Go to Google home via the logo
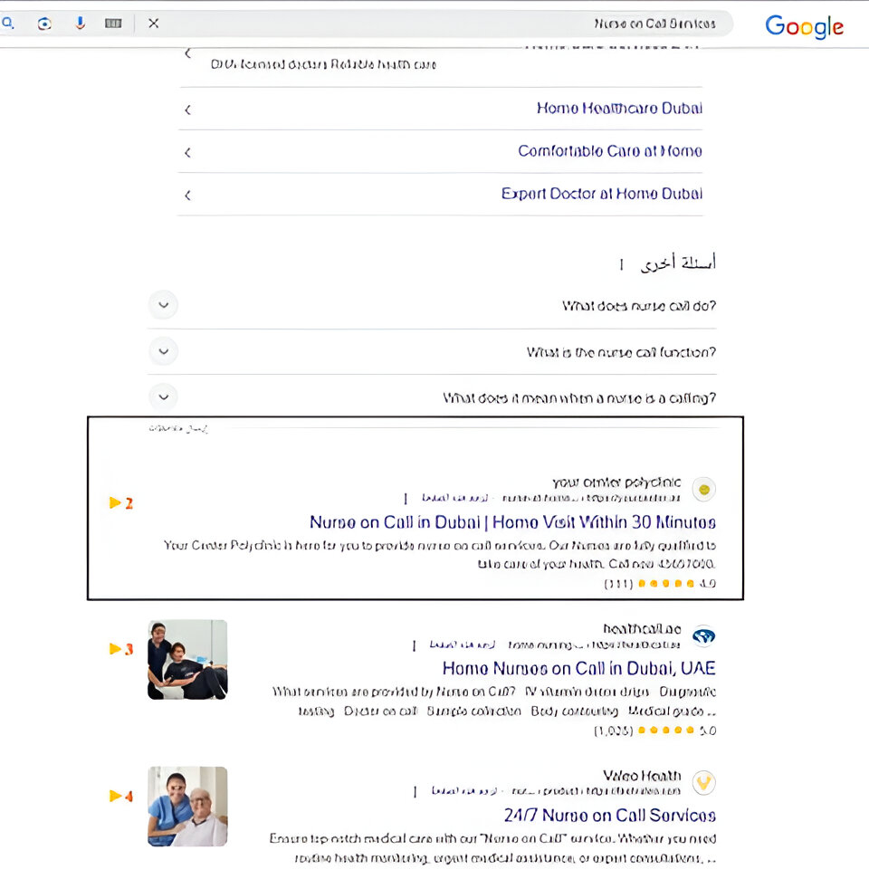 pyautogui.click(x=804, y=26)
